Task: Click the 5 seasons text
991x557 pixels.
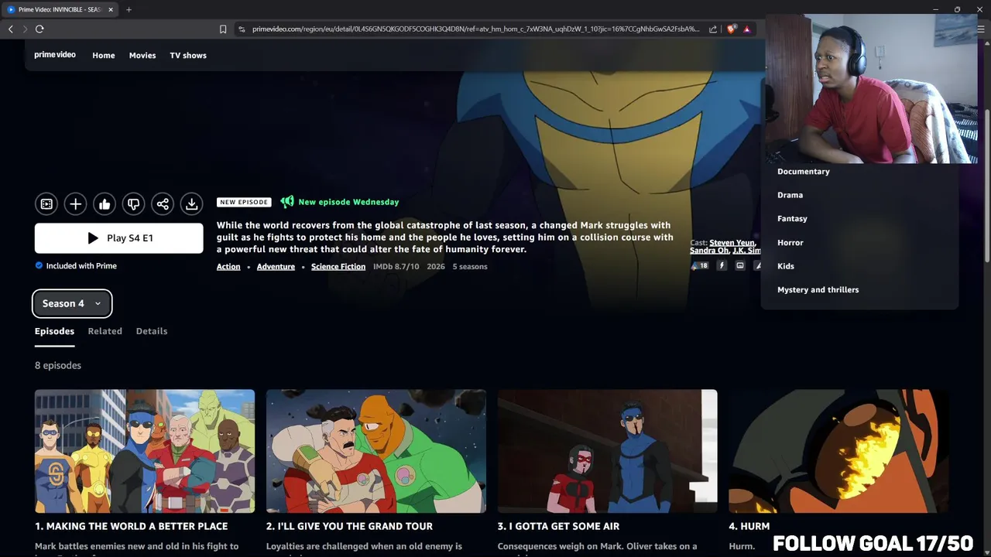Action: point(470,266)
